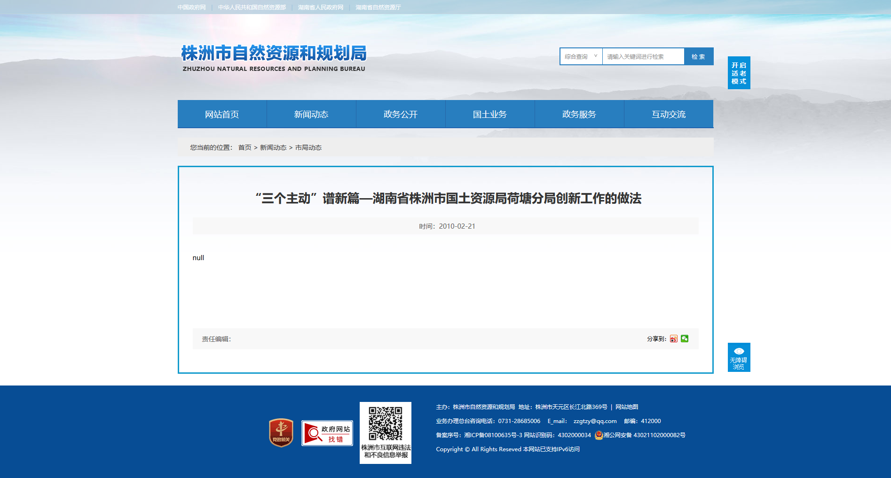Click the Zhuzhou Natural Resources Bureau logo
This screenshot has width=891, height=478.
tap(274, 58)
